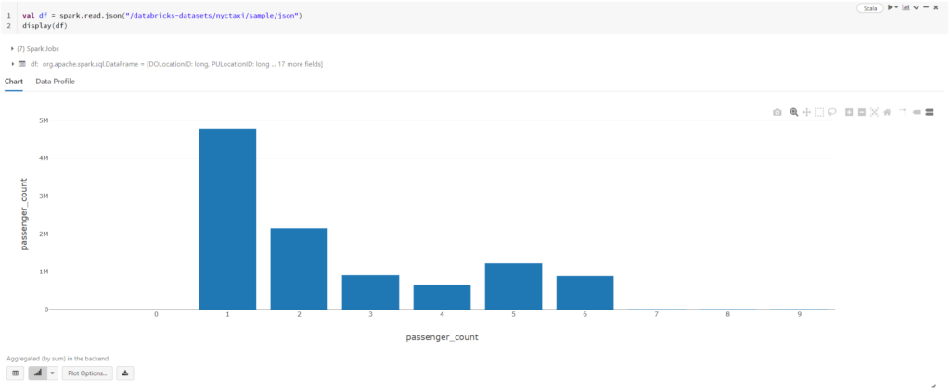Screen dimensions: 950x392
Task: Select the Pan tool in chart toolbar
Action: [807, 112]
